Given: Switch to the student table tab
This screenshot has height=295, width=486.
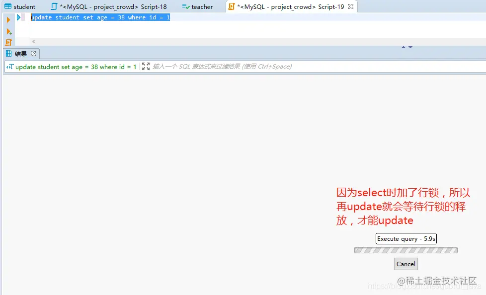Looking at the screenshot, I should click(x=20, y=6).
